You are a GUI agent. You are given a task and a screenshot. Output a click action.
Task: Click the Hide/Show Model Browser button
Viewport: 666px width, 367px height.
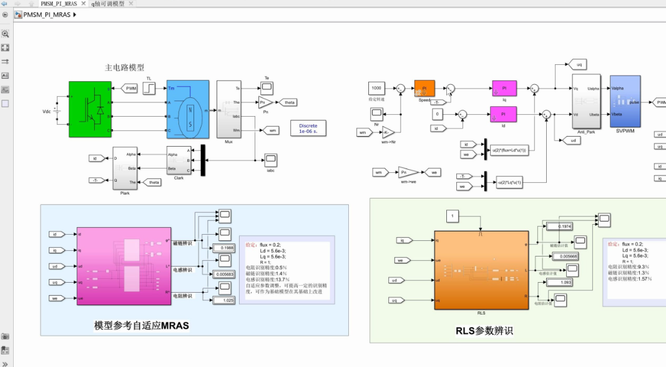tap(5, 14)
